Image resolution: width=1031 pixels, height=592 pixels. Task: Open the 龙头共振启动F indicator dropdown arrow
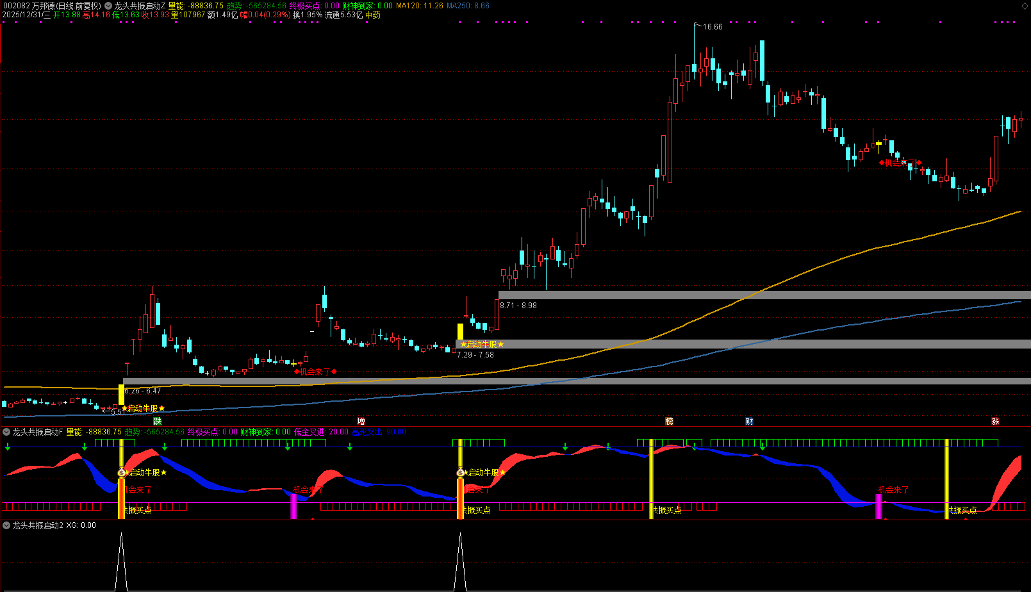tap(6, 432)
